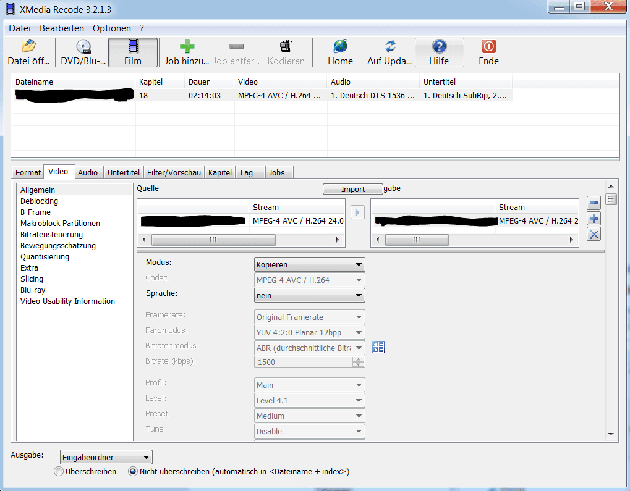The height and width of the screenshot is (491, 630).
Task: Open the Modus dropdown set to Kopieren
Action: (309, 264)
